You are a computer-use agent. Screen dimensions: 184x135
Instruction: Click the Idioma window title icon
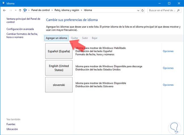(3, 3)
